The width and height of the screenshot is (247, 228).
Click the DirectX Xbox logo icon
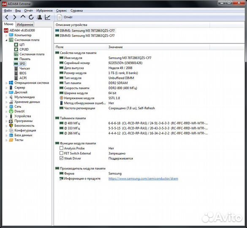tap(11, 111)
